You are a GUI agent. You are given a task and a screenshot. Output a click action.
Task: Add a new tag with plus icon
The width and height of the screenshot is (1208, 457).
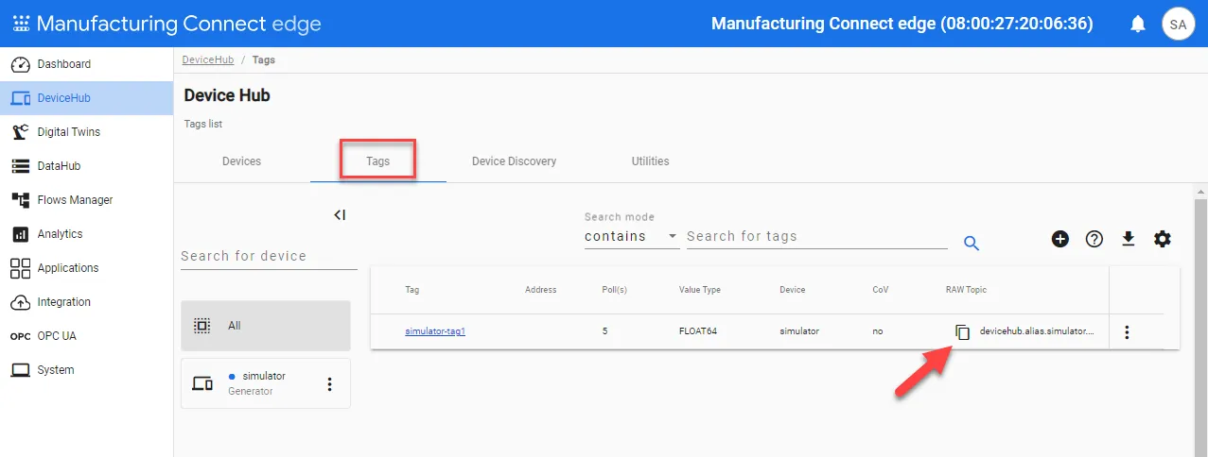point(1060,239)
